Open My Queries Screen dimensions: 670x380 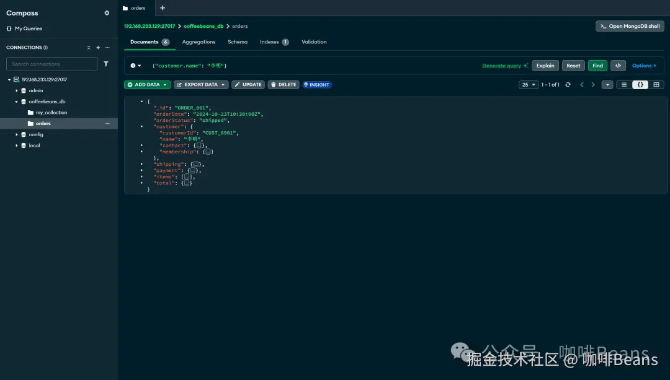tap(24, 28)
